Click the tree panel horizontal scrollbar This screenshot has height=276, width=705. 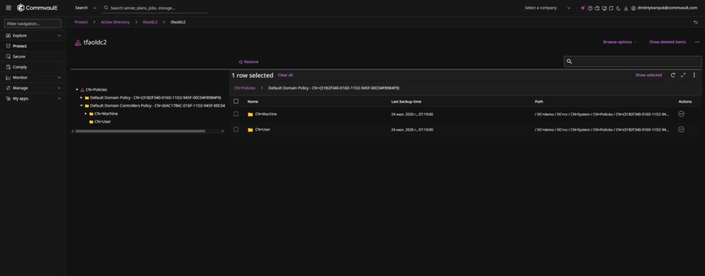[x=140, y=131]
